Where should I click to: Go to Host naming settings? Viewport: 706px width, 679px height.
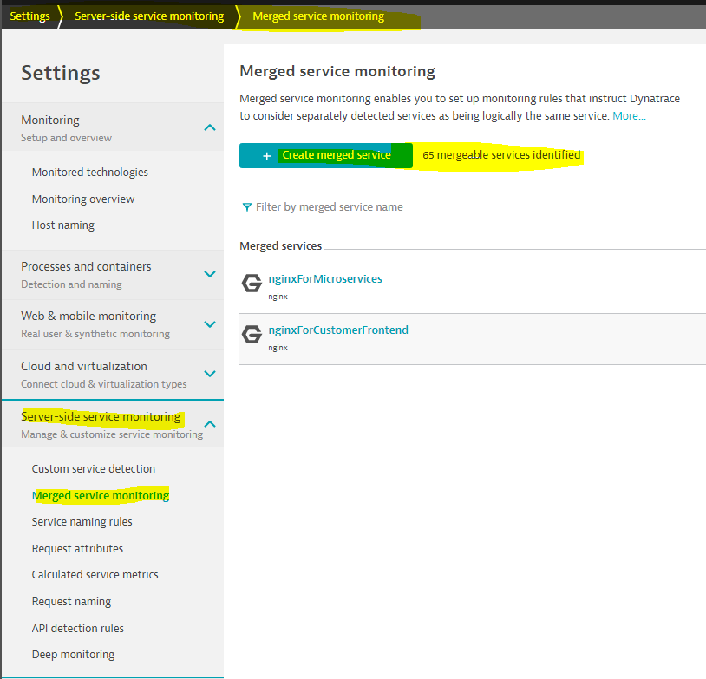point(63,225)
